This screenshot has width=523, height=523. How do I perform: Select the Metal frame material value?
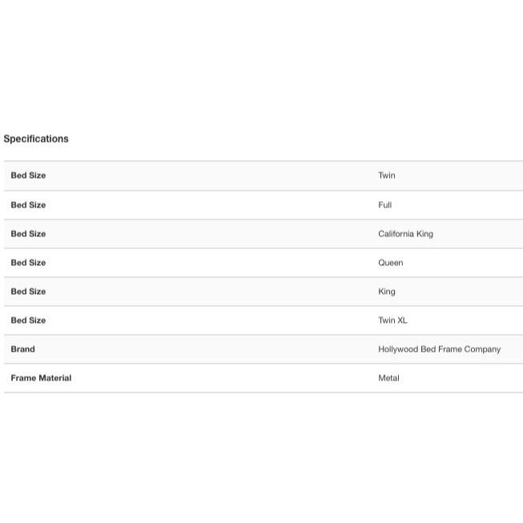click(388, 378)
